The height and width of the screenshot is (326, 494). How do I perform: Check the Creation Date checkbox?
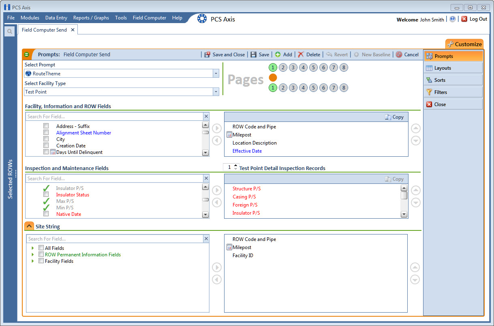[46, 145]
